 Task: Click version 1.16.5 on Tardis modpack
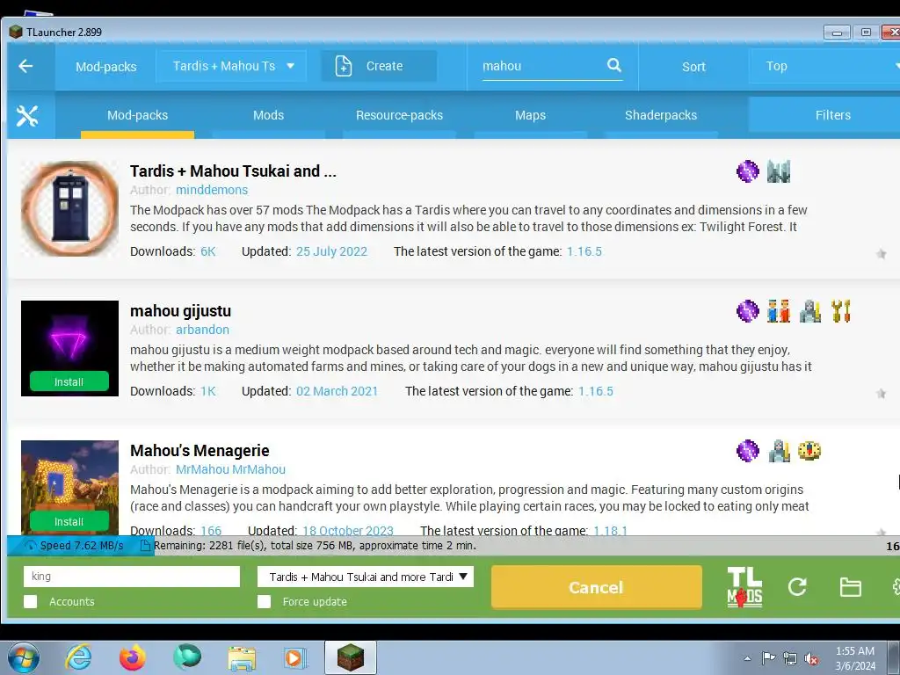[x=584, y=251]
